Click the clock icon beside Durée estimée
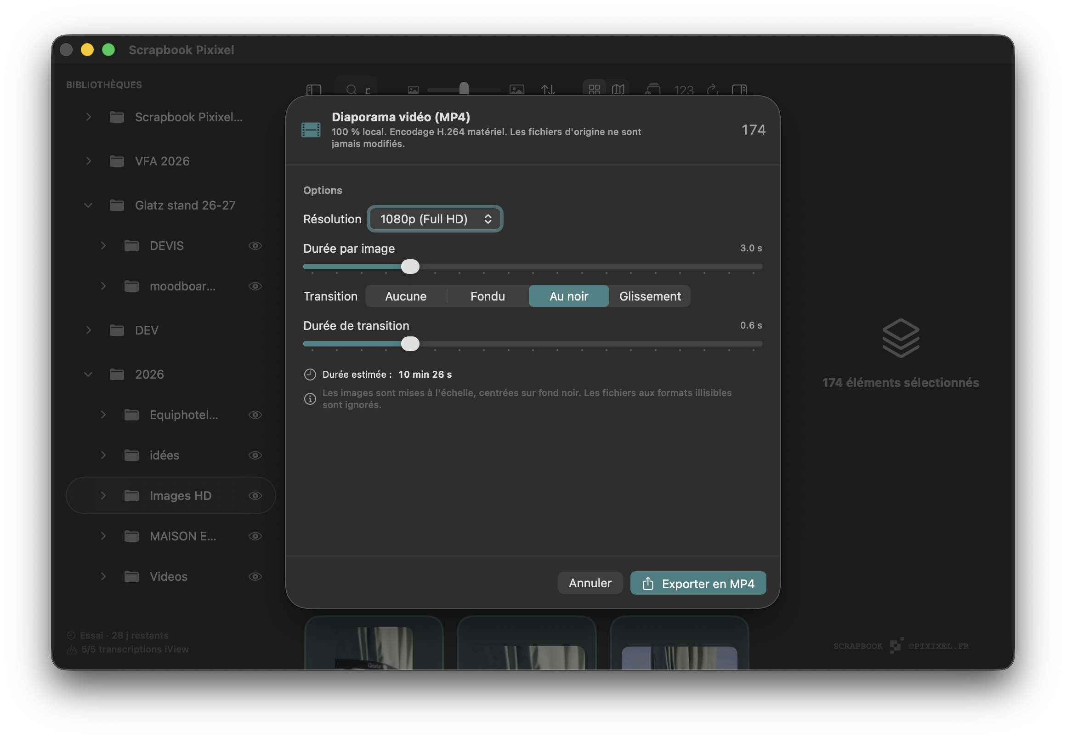1066x738 pixels. (x=310, y=375)
